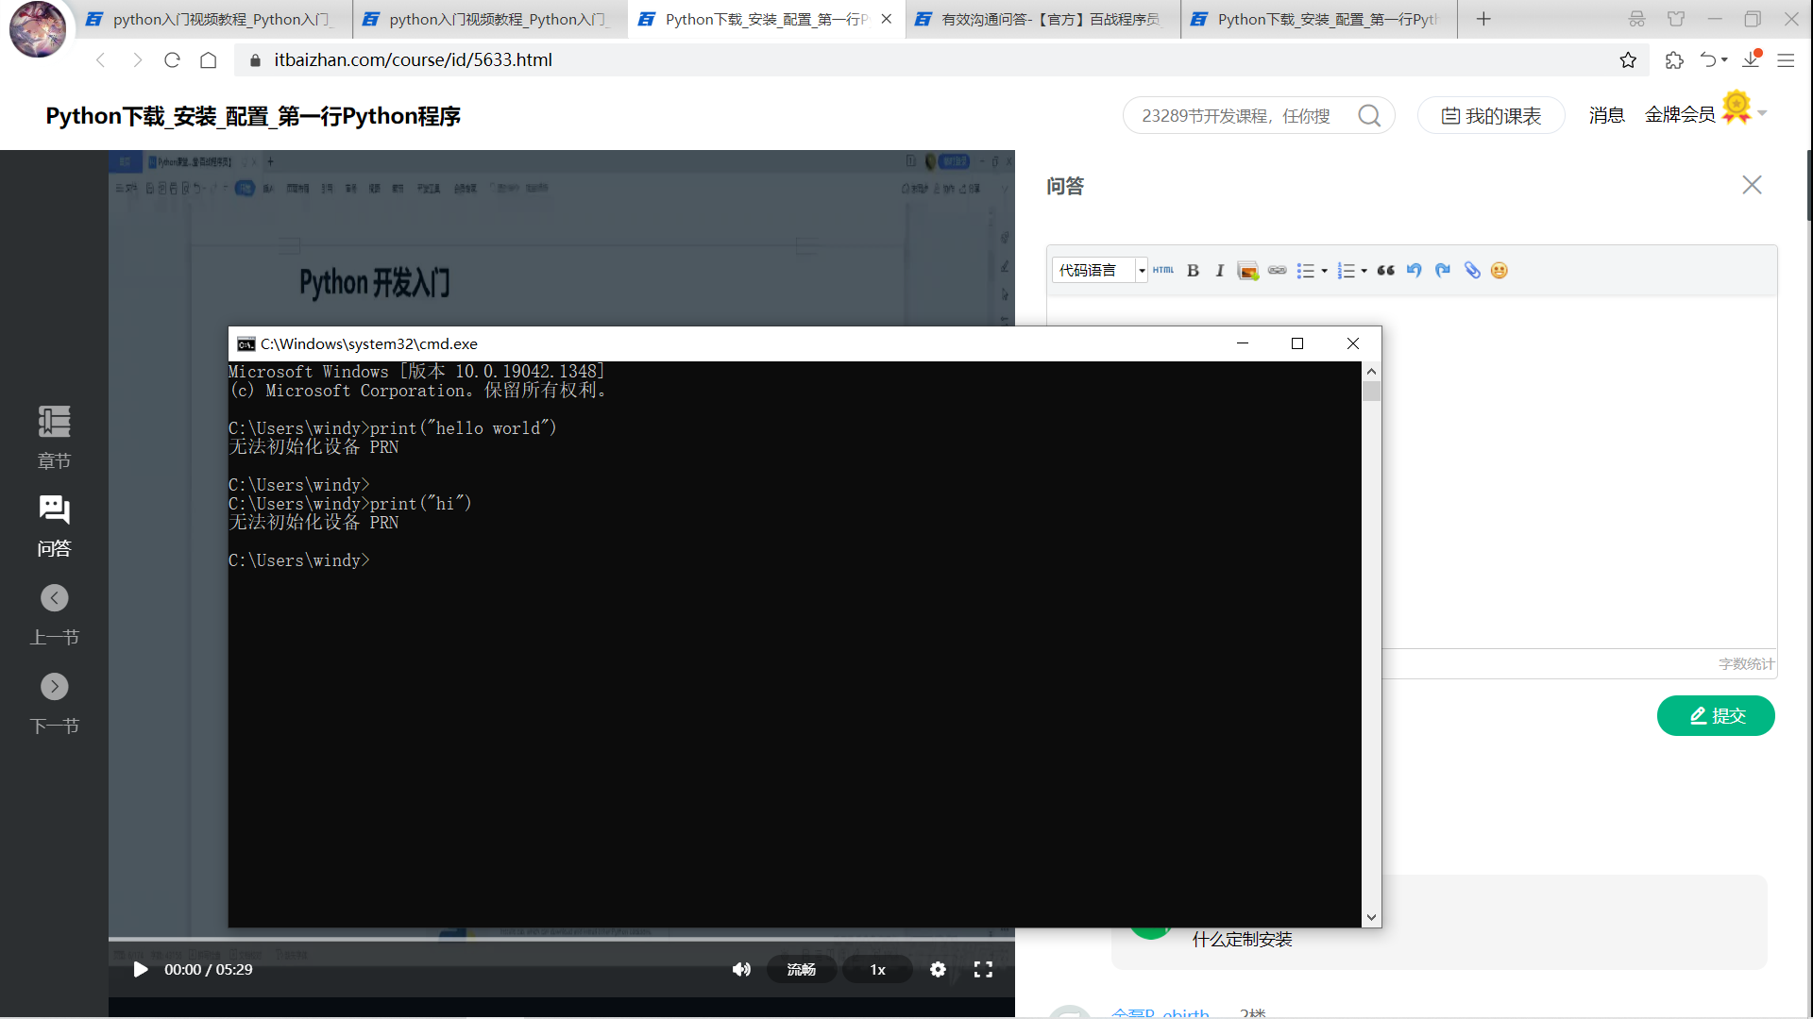
Task: Open a new browser tab
Action: (x=1483, y=19)
